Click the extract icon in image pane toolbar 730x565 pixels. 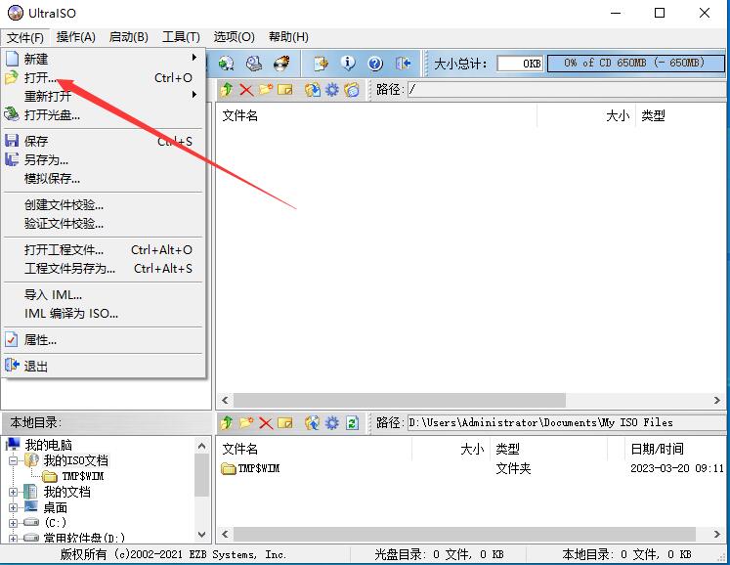tap(313, 89)
